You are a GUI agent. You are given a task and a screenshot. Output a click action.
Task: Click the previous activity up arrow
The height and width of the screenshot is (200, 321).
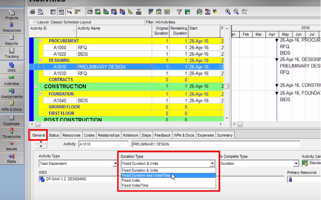41,142
